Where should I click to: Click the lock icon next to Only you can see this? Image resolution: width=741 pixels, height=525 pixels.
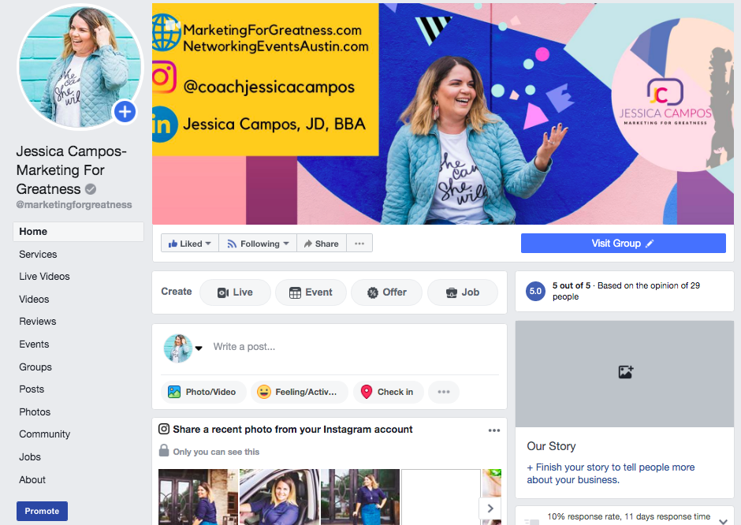point(163,450)
